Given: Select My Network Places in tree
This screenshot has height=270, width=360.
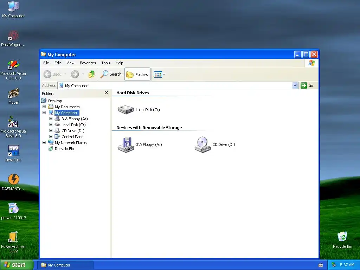Looking at the screenshot, I should 71,143.
